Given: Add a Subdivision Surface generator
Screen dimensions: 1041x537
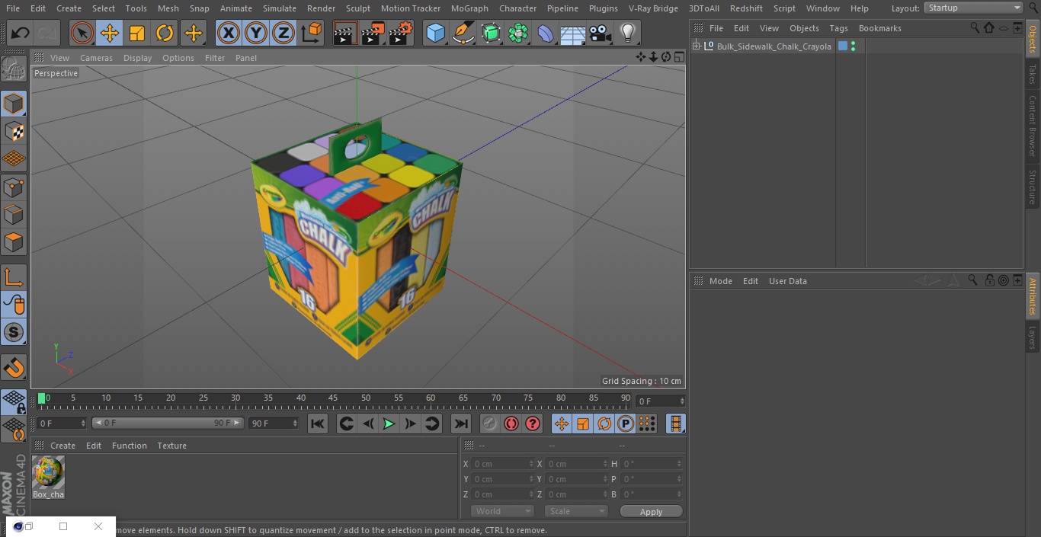Looking at the screenshot, I should click(x=491, y=33).
